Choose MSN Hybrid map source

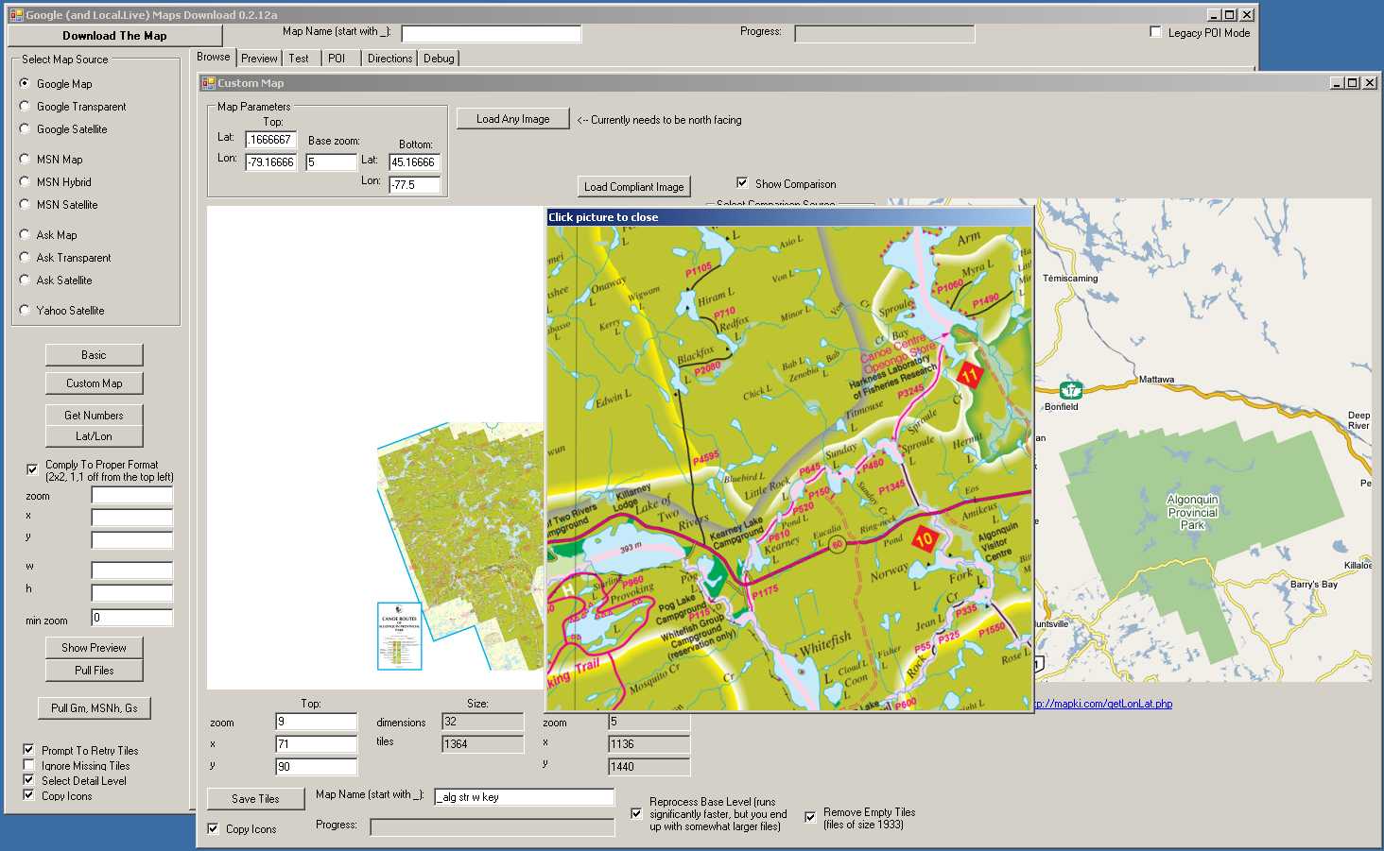[x=25, y=181]
